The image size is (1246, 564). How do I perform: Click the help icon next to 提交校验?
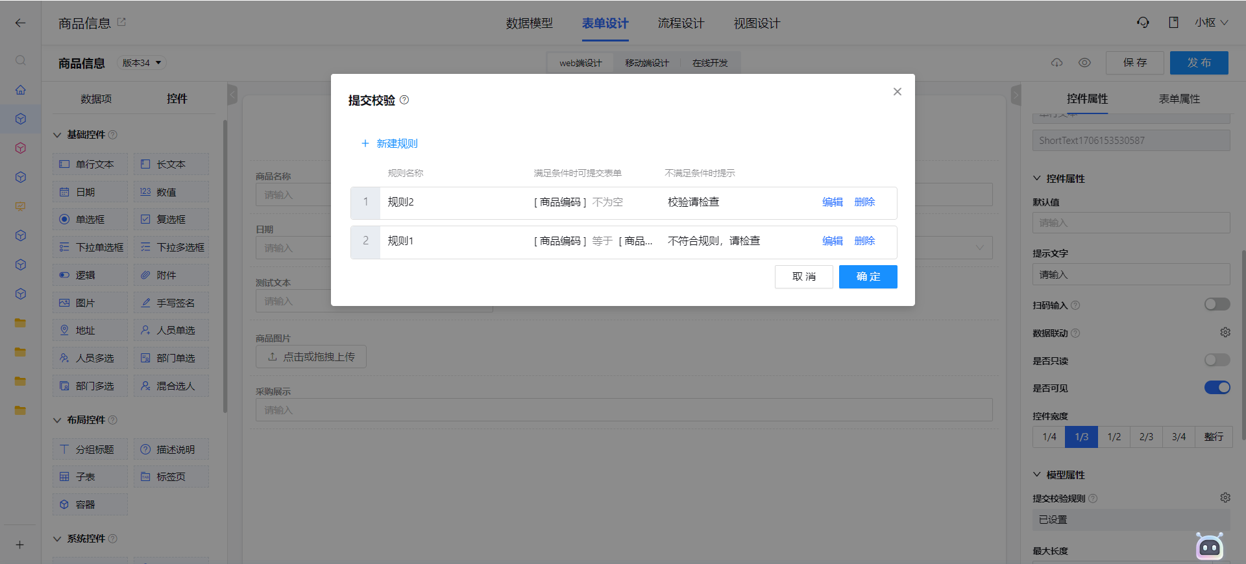[404, 100]
